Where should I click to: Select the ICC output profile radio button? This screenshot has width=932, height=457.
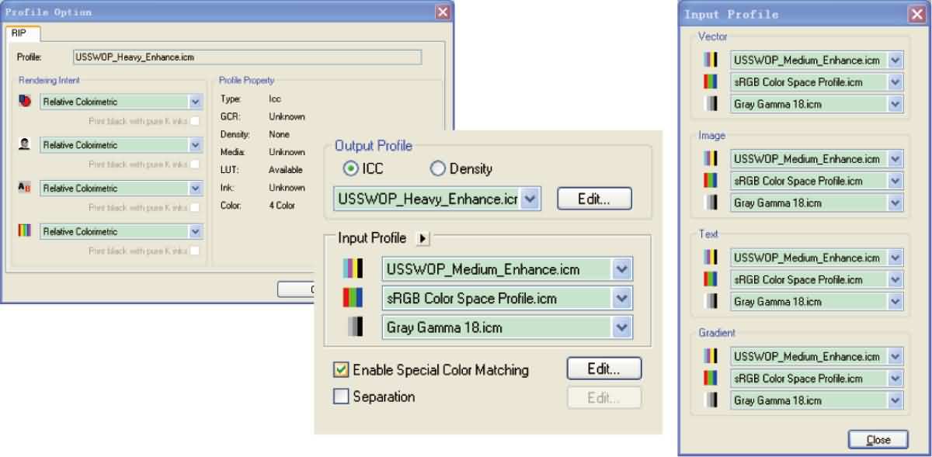point(349,168)
